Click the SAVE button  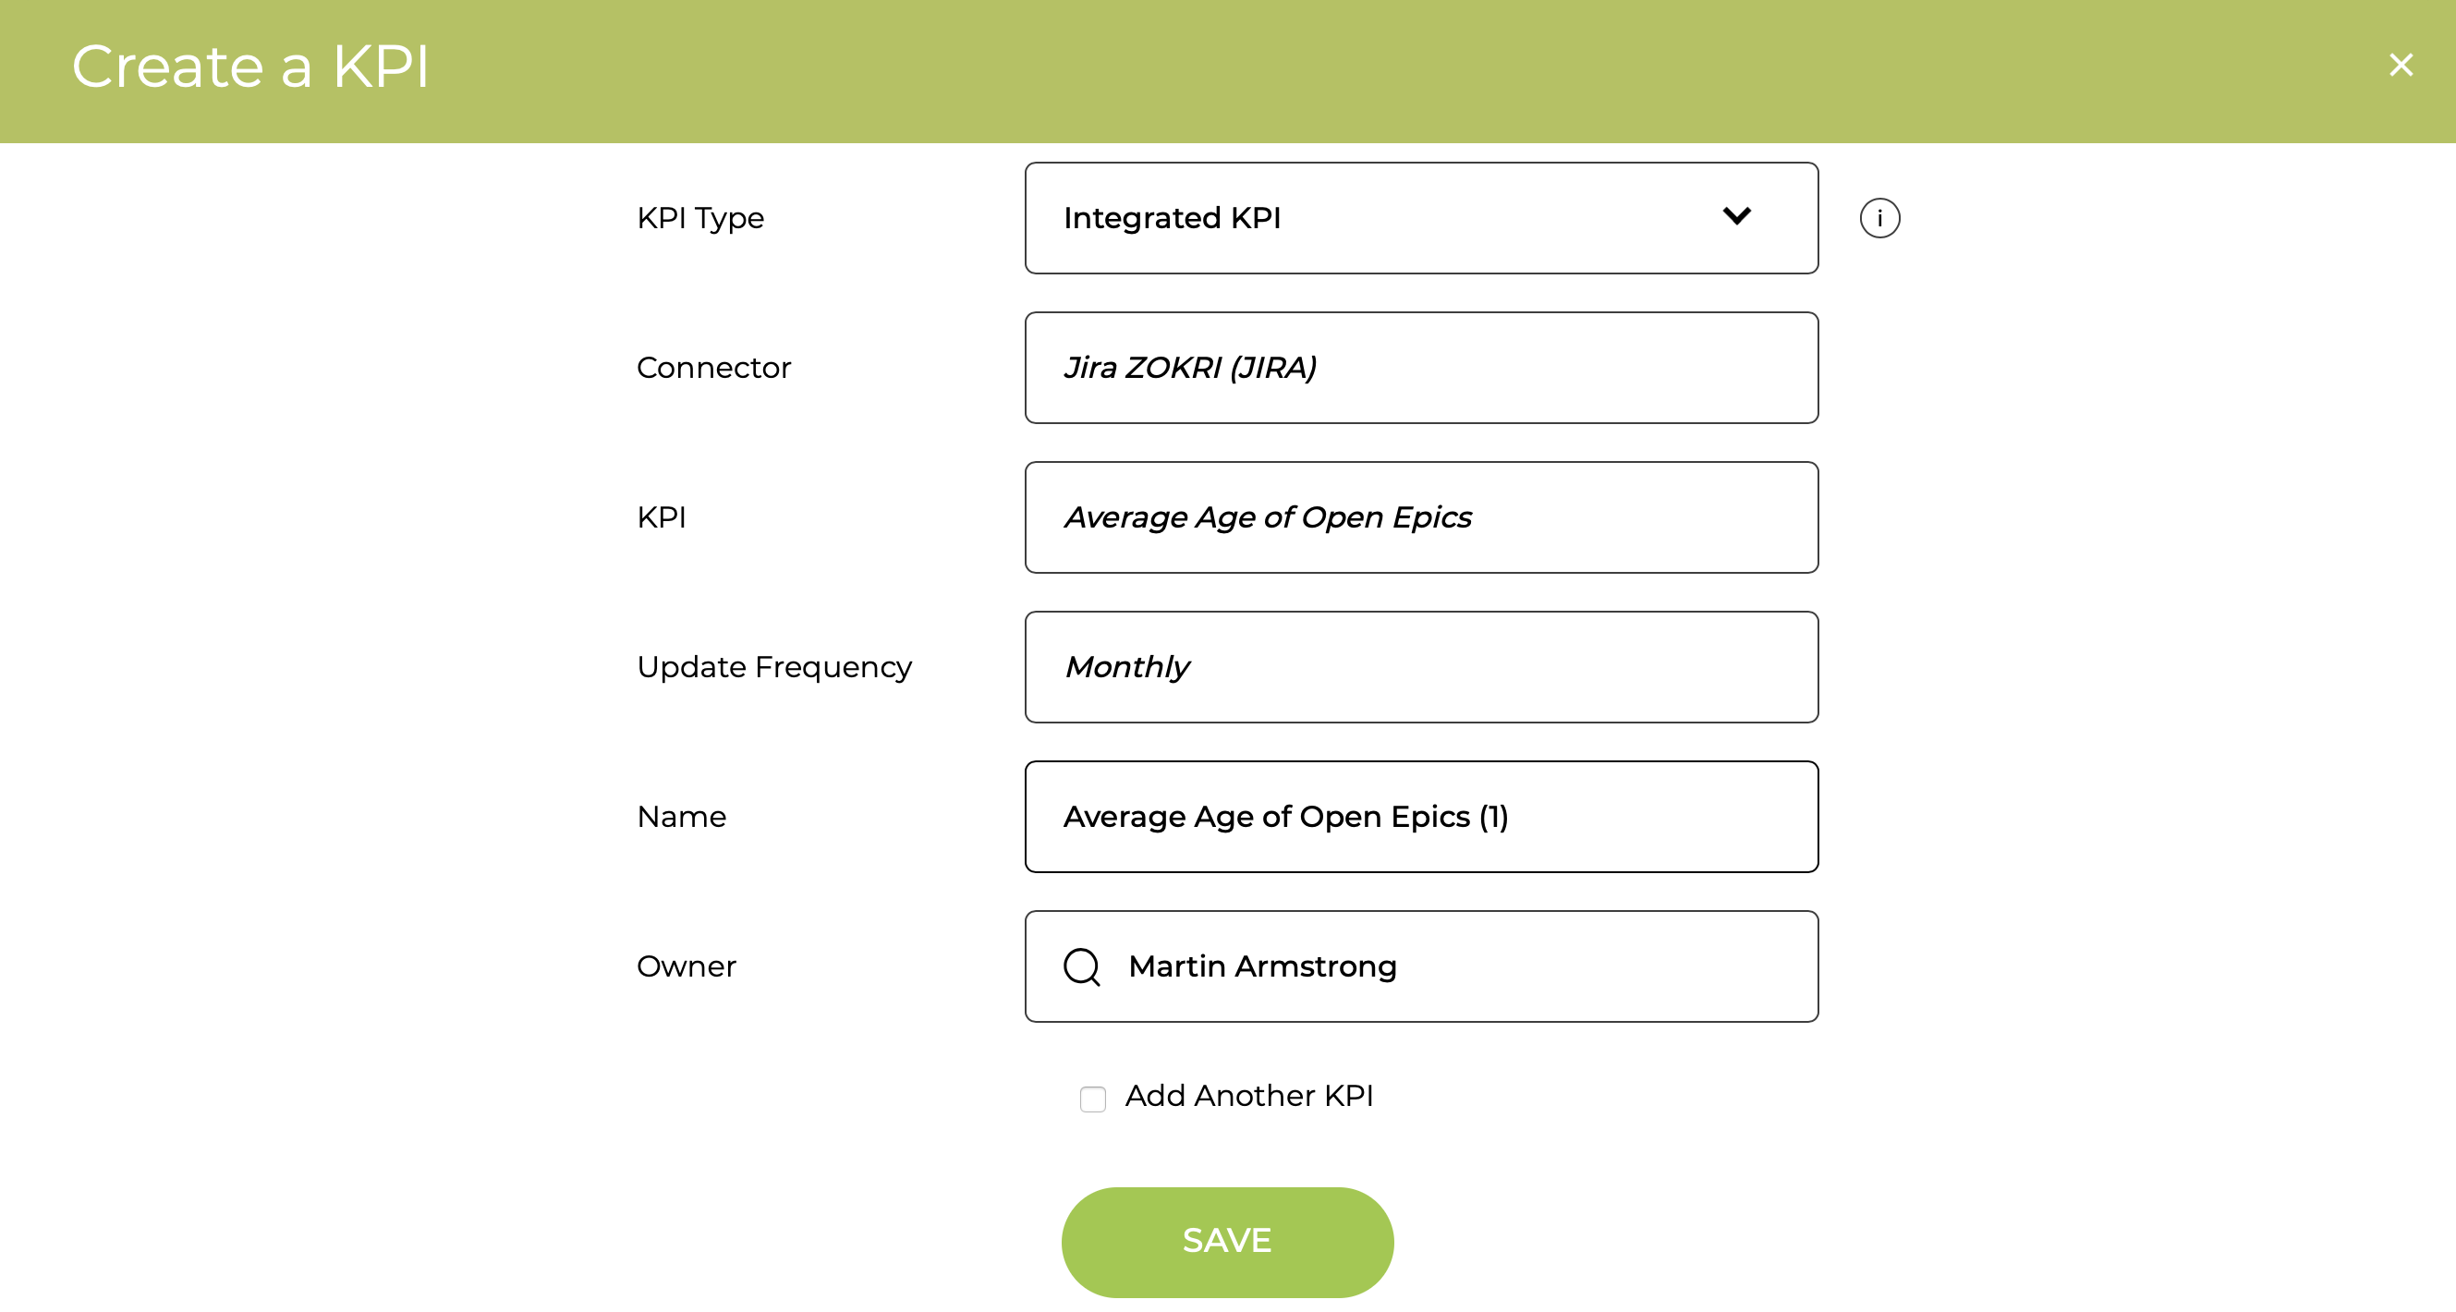pos(1227,1242)
